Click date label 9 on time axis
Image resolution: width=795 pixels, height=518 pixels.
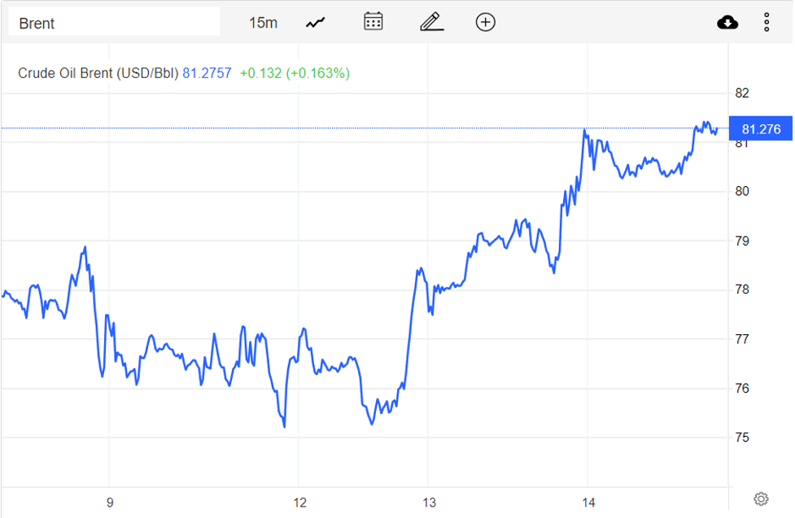[x=109, y=503]
